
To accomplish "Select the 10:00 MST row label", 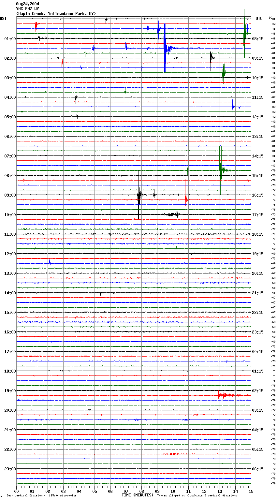I will pyautogui.click(x=10, y=215).
